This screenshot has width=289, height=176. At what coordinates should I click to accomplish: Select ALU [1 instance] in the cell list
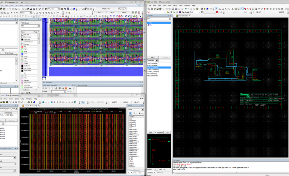click(152, 64)
